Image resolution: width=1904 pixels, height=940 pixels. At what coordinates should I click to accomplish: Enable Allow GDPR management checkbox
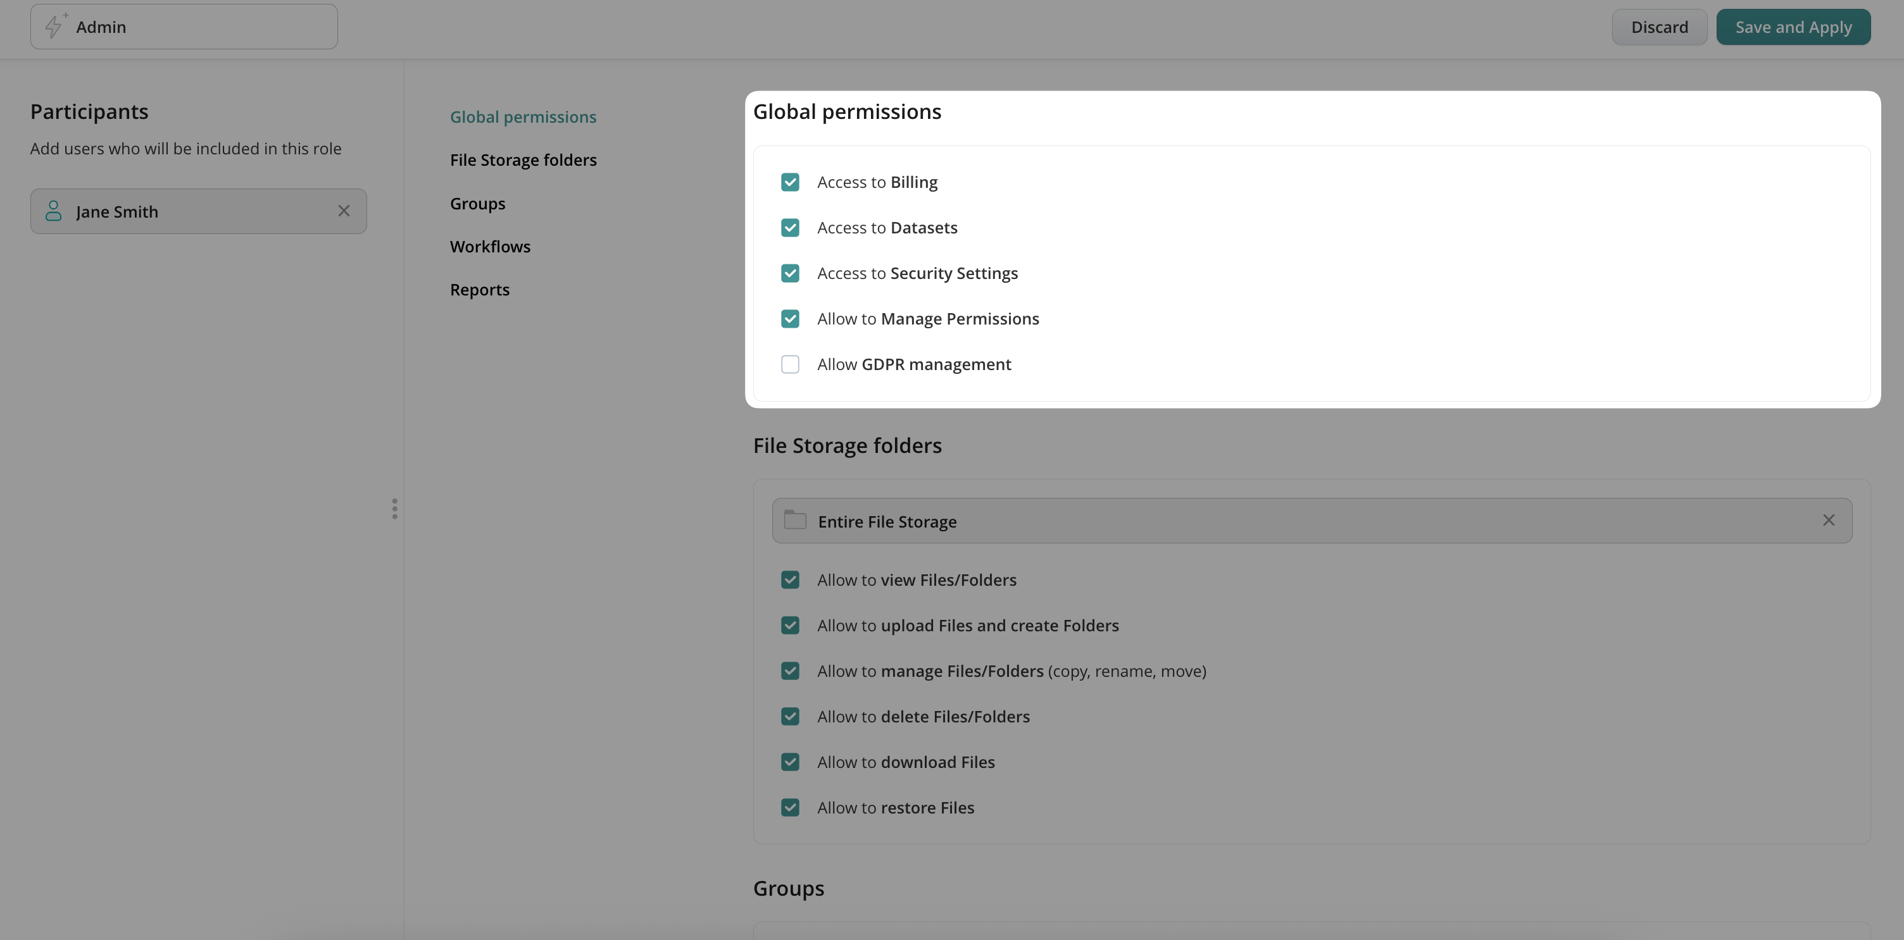point(789,365)
